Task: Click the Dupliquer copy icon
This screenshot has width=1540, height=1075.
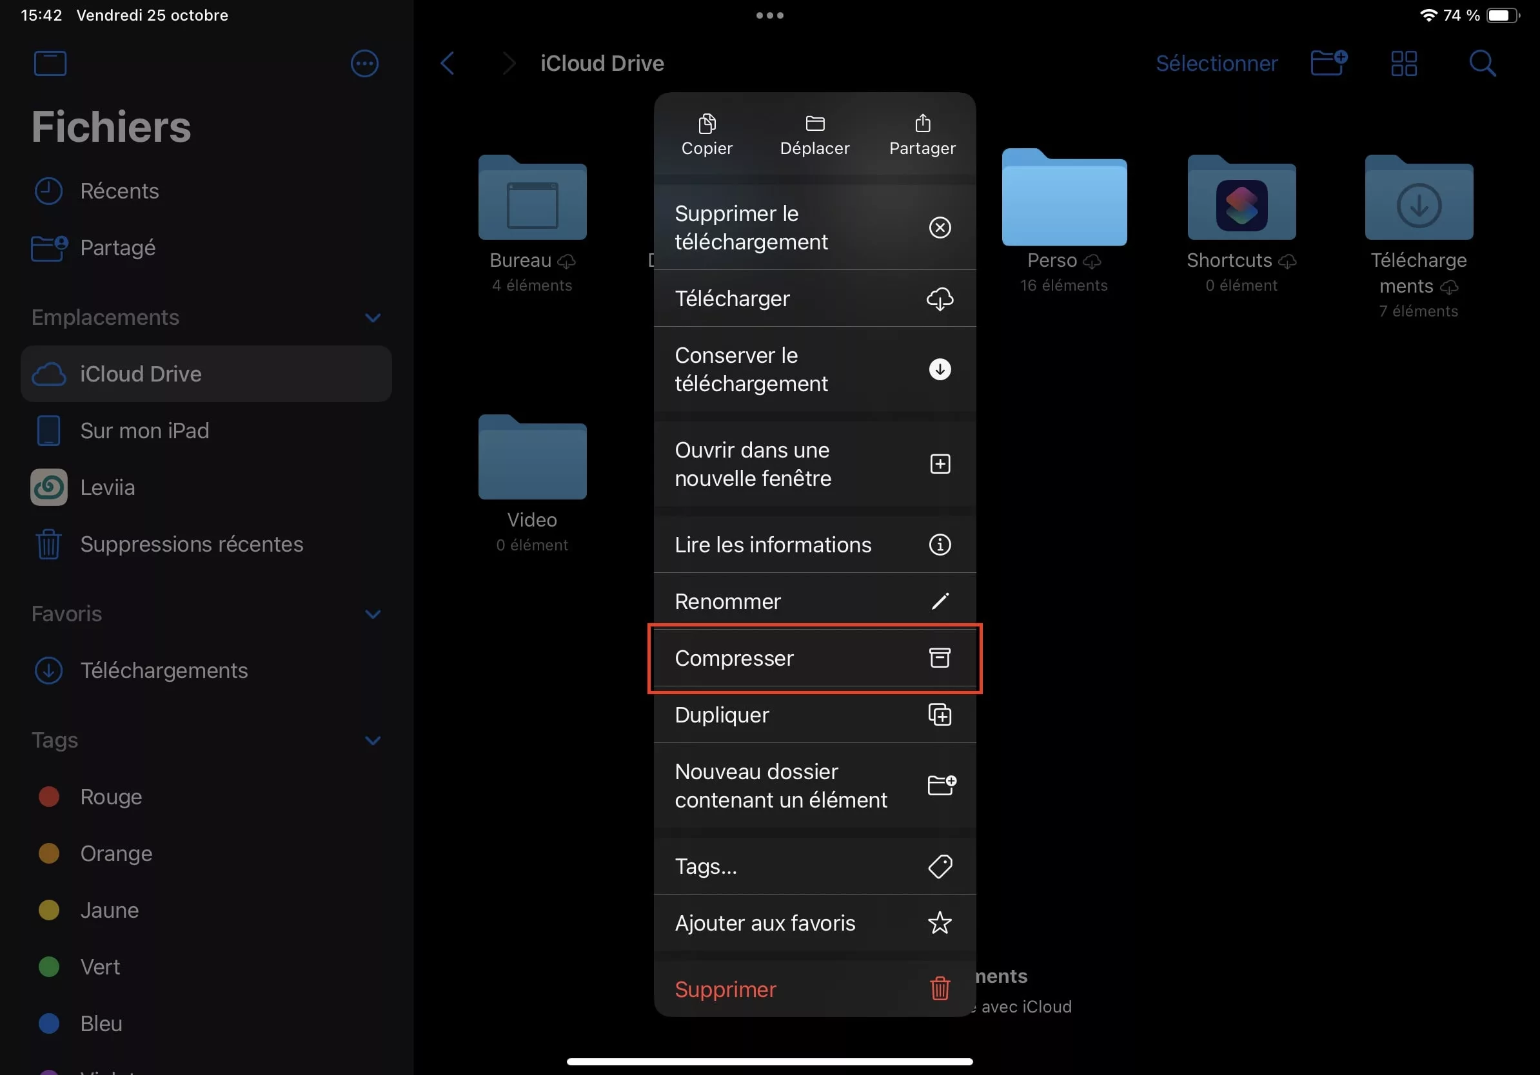Action: click(x=940, y=715)
